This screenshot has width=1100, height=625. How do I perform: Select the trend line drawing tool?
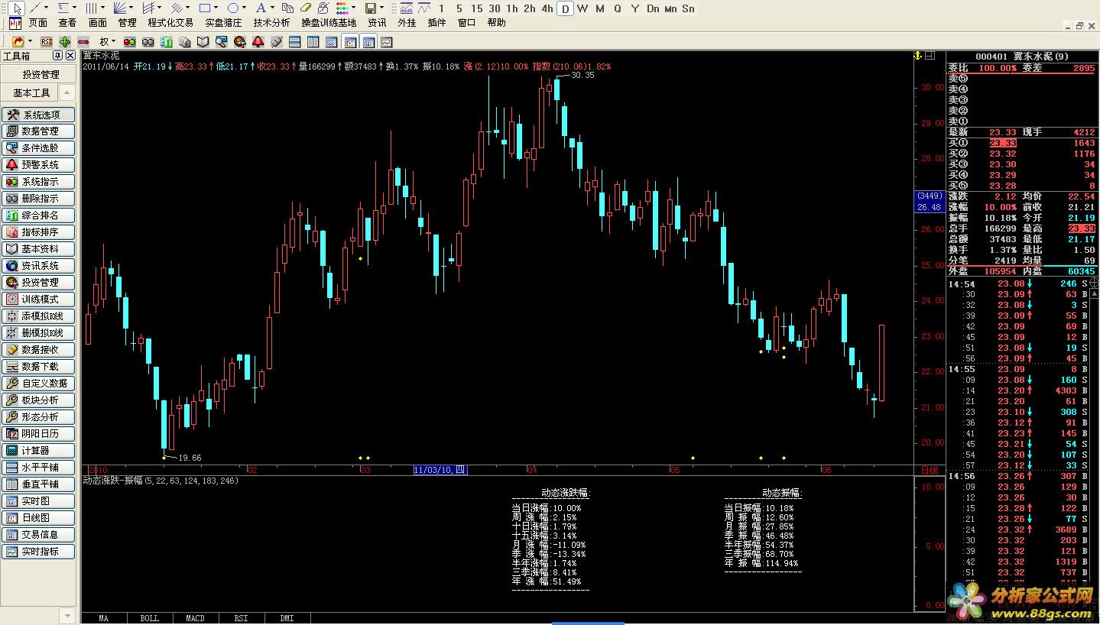click(36, 8)
